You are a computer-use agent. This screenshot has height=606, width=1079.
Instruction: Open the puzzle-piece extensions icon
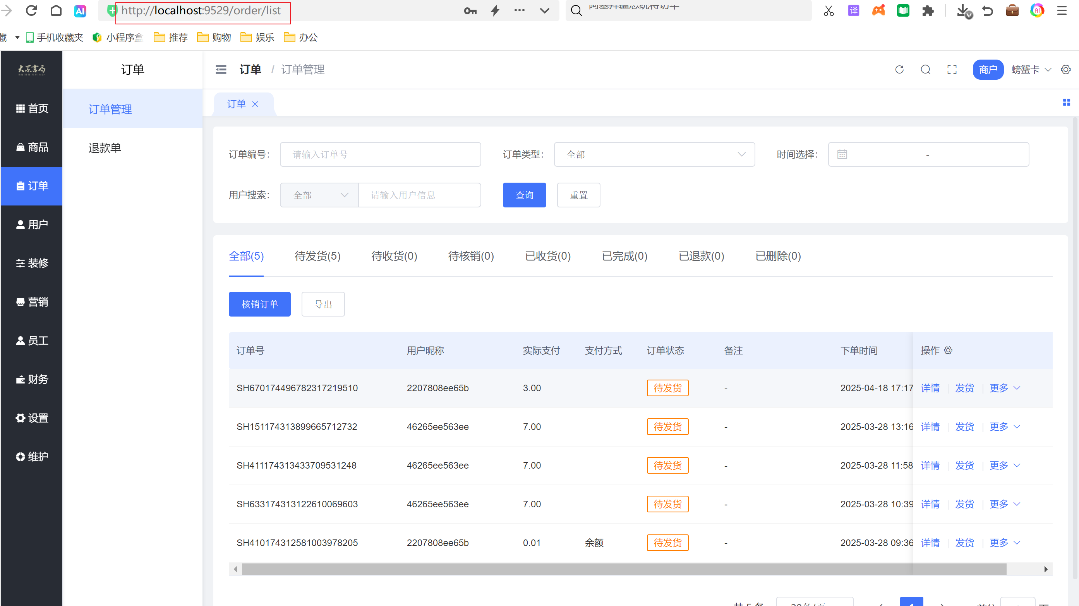pyautogui.click(x=928, y=10)
